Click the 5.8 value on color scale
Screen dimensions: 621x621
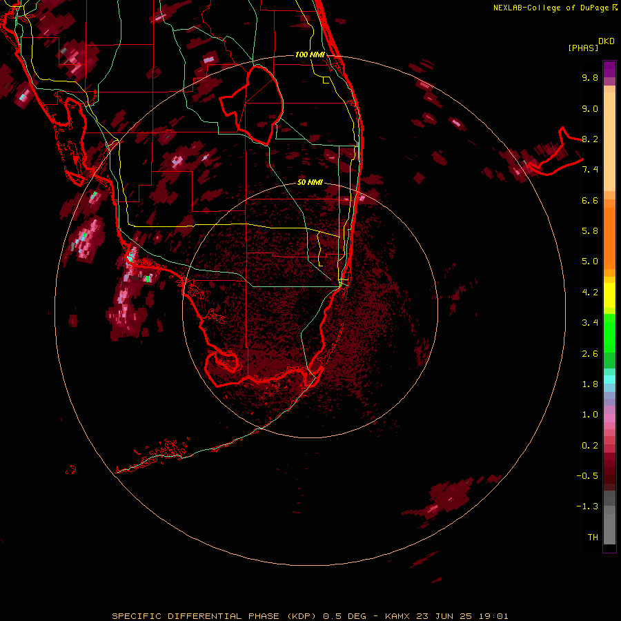coord(590,231)
